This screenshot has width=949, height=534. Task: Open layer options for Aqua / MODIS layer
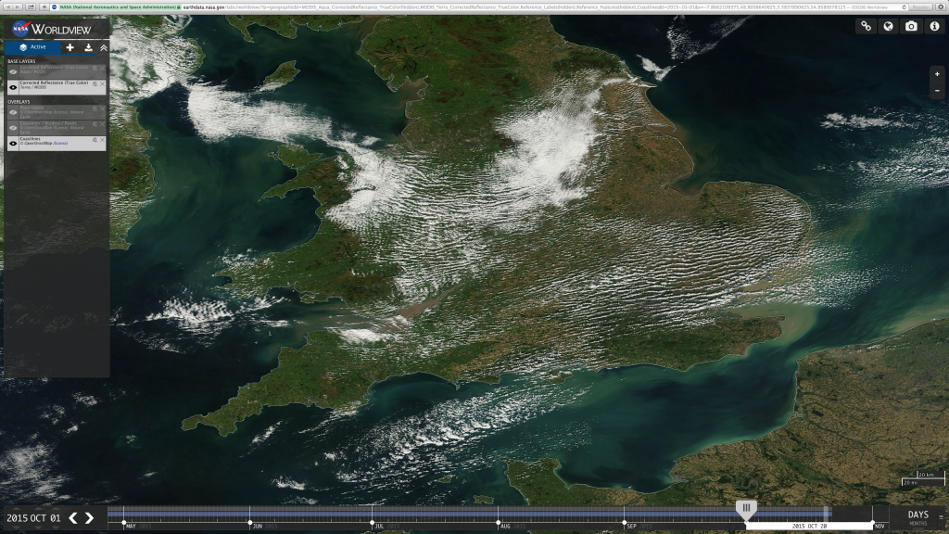[x=95, y=69]
